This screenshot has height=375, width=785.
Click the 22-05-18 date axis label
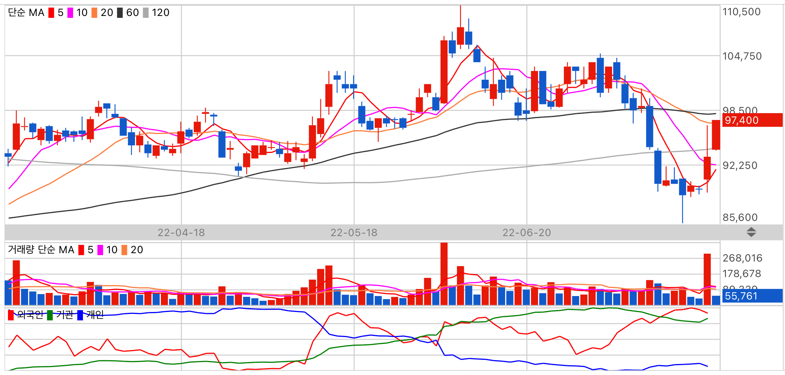tap(354, 233)
